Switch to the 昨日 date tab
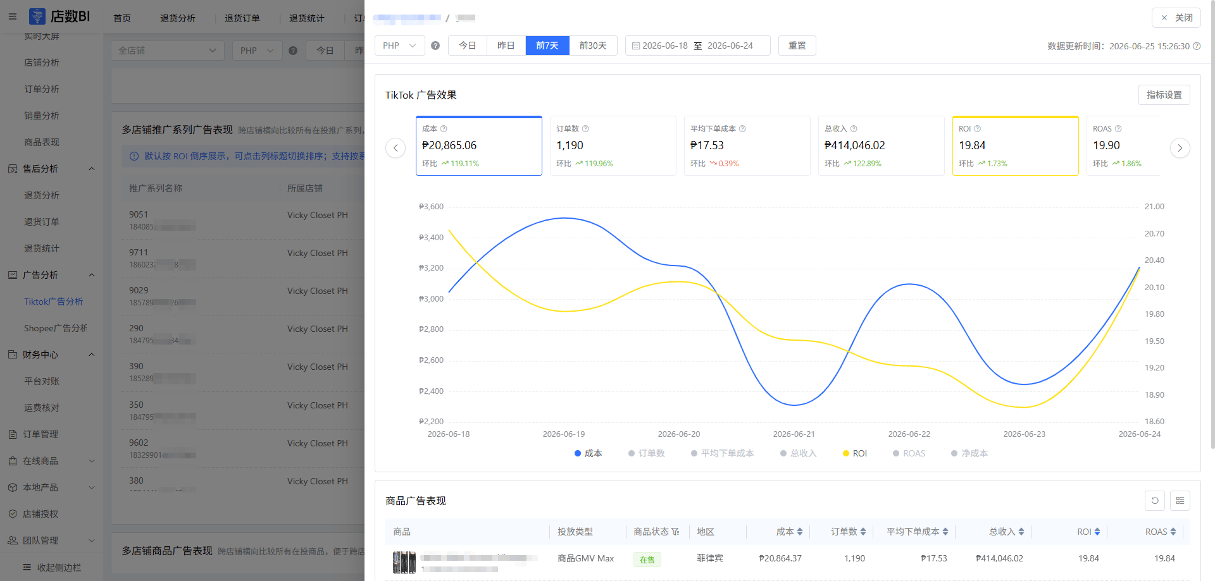 point(506,46)
